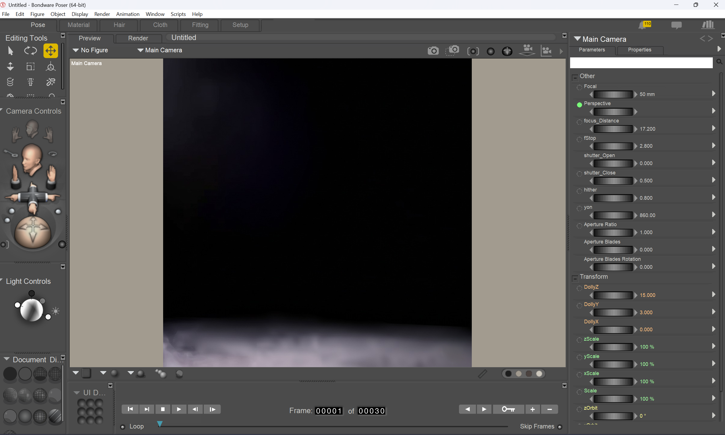Select the highlighted Translate/Pull tool
The height and width of the screenshot is (435, 725).
50,51
